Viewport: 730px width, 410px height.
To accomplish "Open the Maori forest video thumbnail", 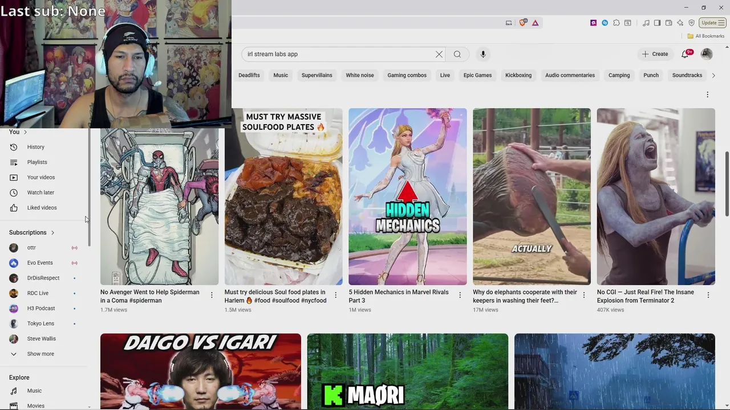I will click(x=407, y=371).
